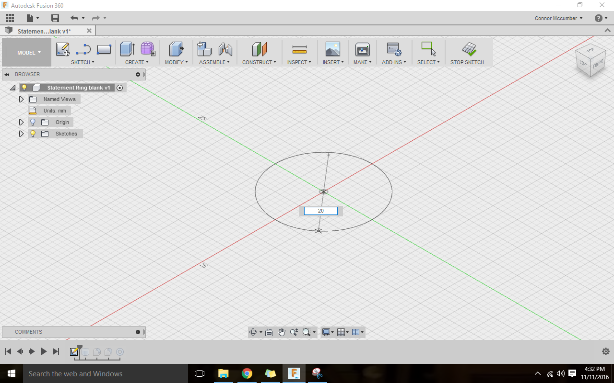Open Chrome from Windows taskbar

[247, 373]
